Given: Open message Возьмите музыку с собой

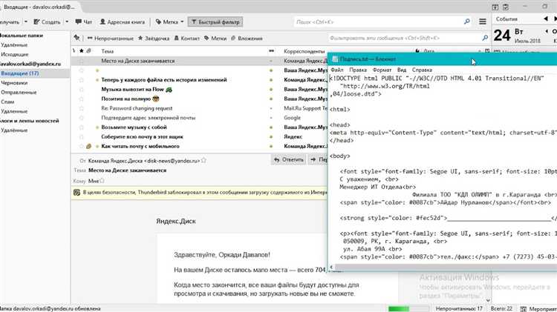Looking at the screenshot, I should click(134, 127).
